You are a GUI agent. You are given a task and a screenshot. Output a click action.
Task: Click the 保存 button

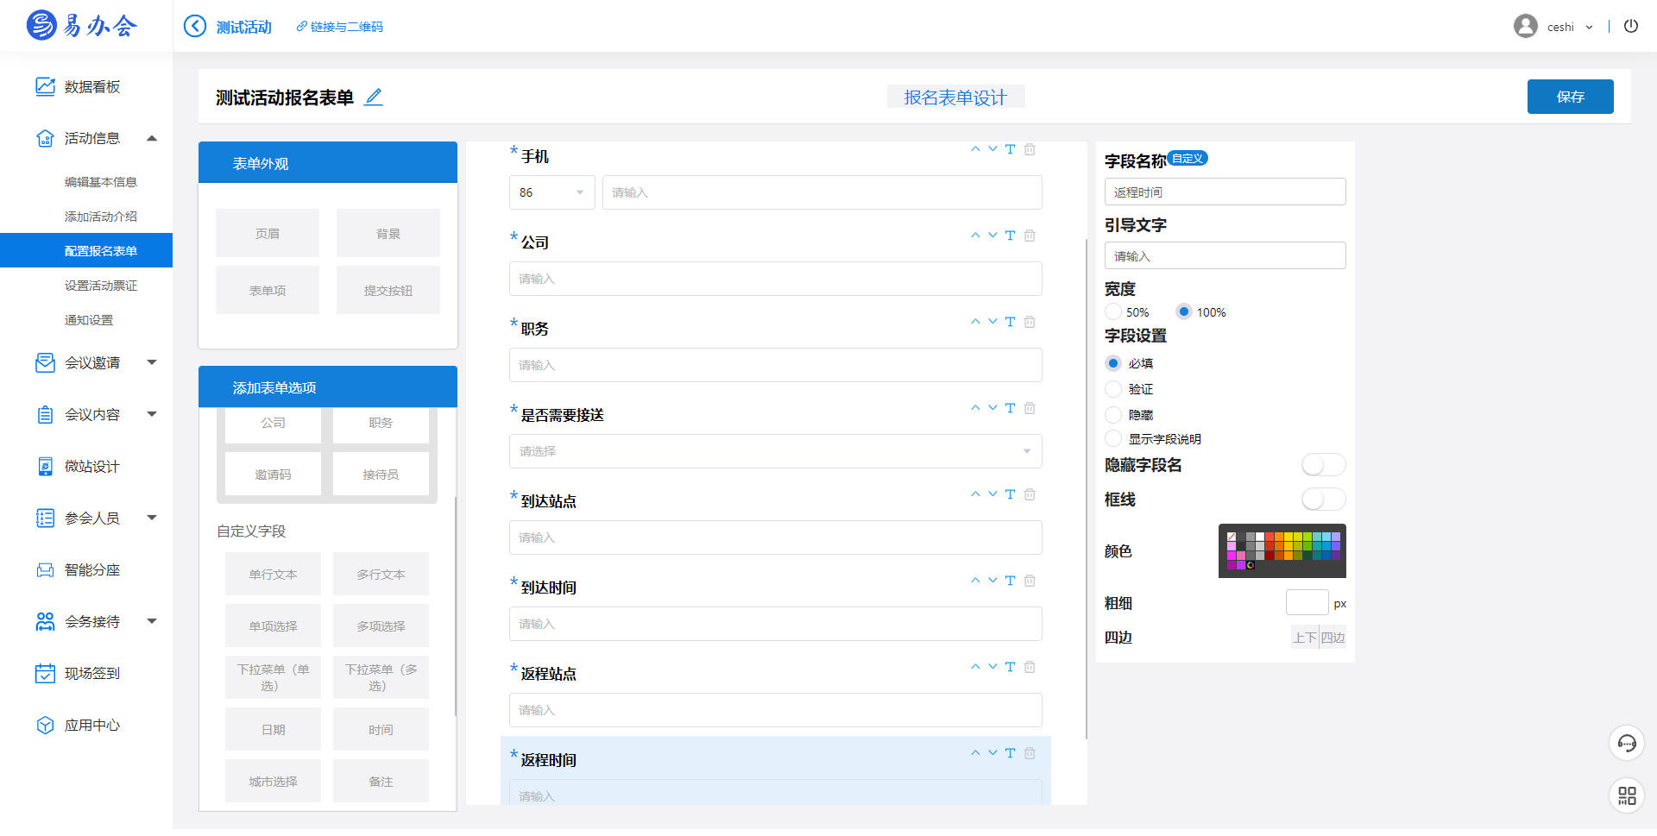[1570, 97]
